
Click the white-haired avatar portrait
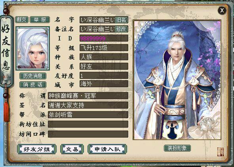point(33,48)
